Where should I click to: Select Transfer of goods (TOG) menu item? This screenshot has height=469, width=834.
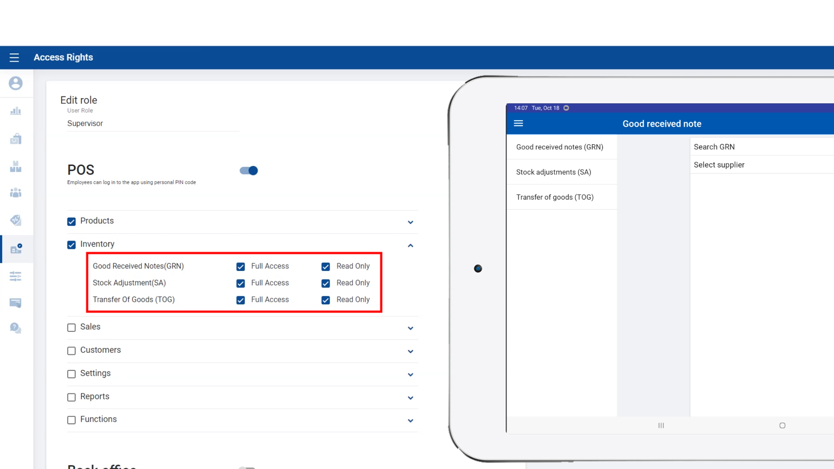(555, 197)
